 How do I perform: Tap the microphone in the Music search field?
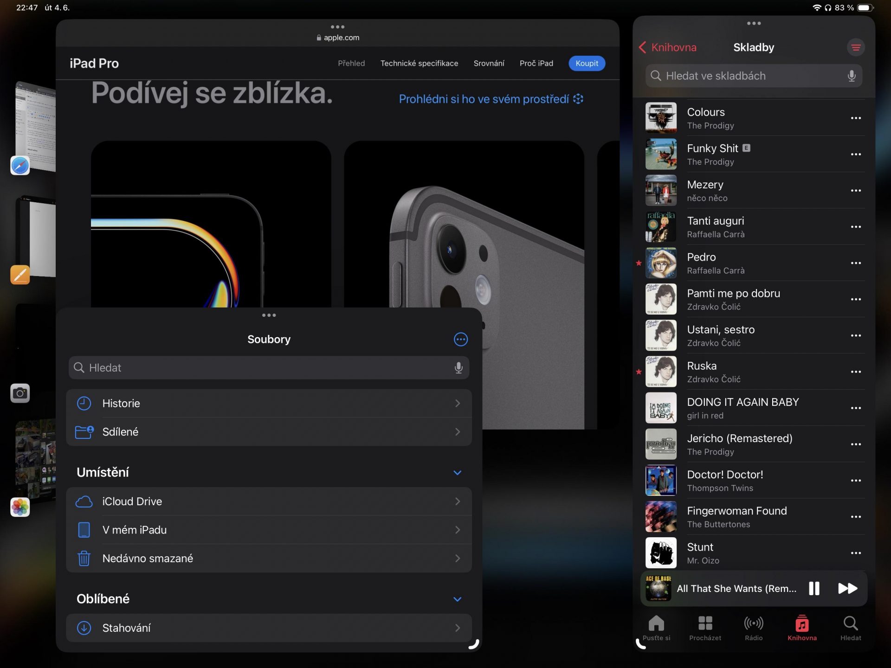click(851, 76)
